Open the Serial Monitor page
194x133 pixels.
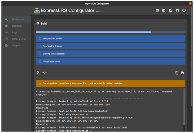click(16, 39)
